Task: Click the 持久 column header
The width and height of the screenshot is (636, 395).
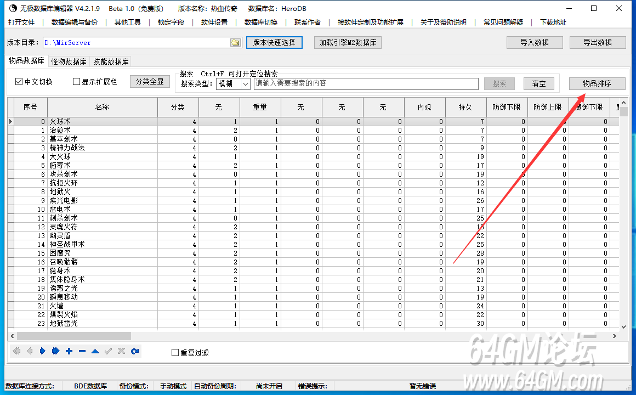Action: (465, 107)
